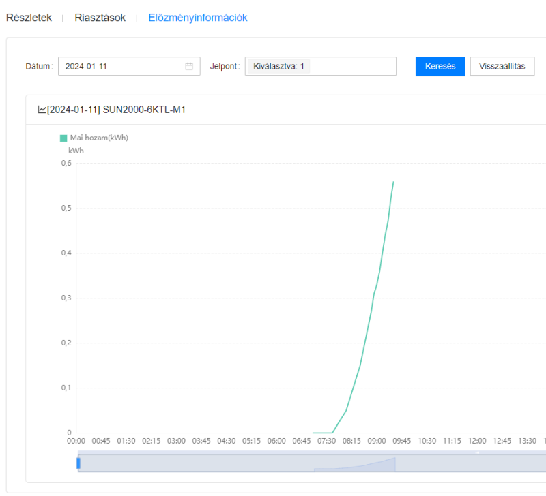The width and height of the screenshot is (546, 496).
Task: Click the Dátum field showing 2024-01-11
Action: (x=123, y=66)
